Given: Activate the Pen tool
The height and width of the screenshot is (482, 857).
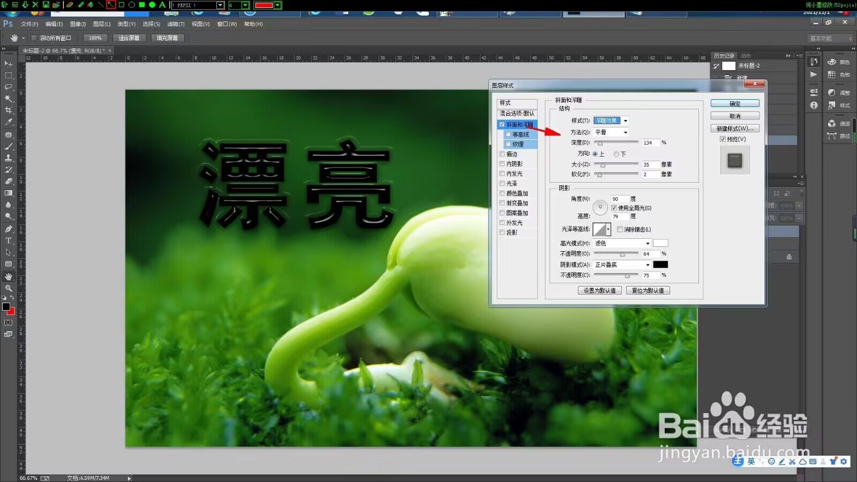Looking at the screenshot, I should tap(9, 229).
